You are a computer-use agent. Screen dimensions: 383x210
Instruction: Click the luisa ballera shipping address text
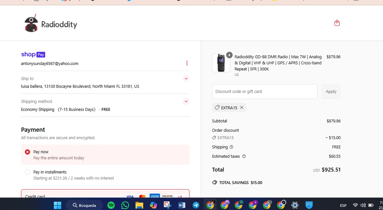(80, 86)
